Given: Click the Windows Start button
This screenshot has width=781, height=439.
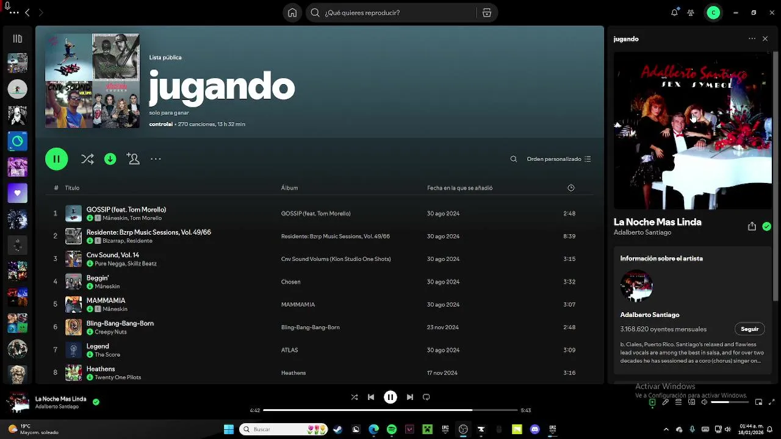Looking at the screenshot, I should click(x=229, y=429).
